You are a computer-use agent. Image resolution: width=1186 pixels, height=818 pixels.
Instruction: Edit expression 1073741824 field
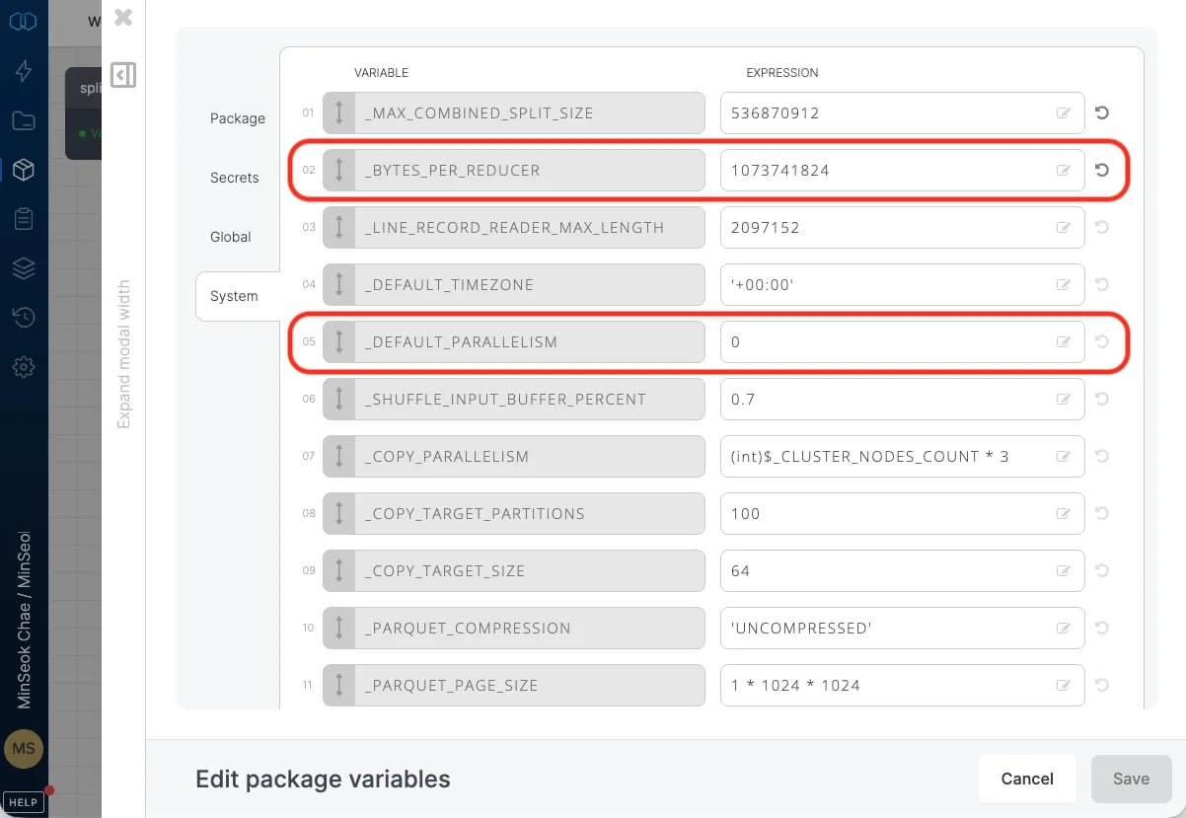point(902,170)
